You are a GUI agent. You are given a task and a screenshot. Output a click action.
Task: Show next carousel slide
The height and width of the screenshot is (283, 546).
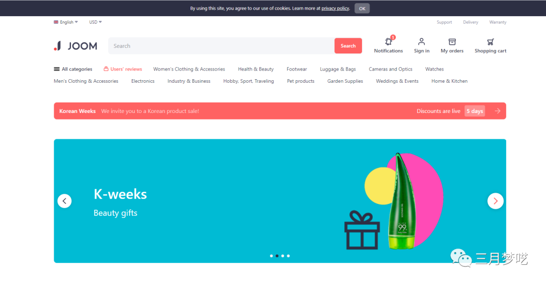pyautogui.click(x=495, y=201)
